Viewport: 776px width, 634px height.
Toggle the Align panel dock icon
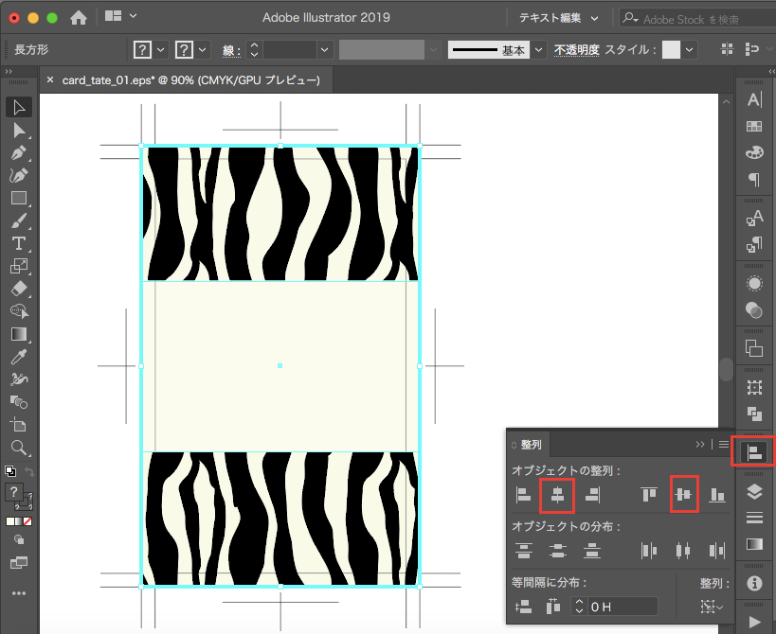point(754,454)
